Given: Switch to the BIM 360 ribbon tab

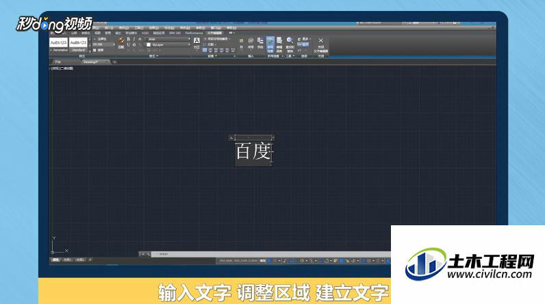Looking at the screenshot, I should pyautogui.click(x=175, y=33).
